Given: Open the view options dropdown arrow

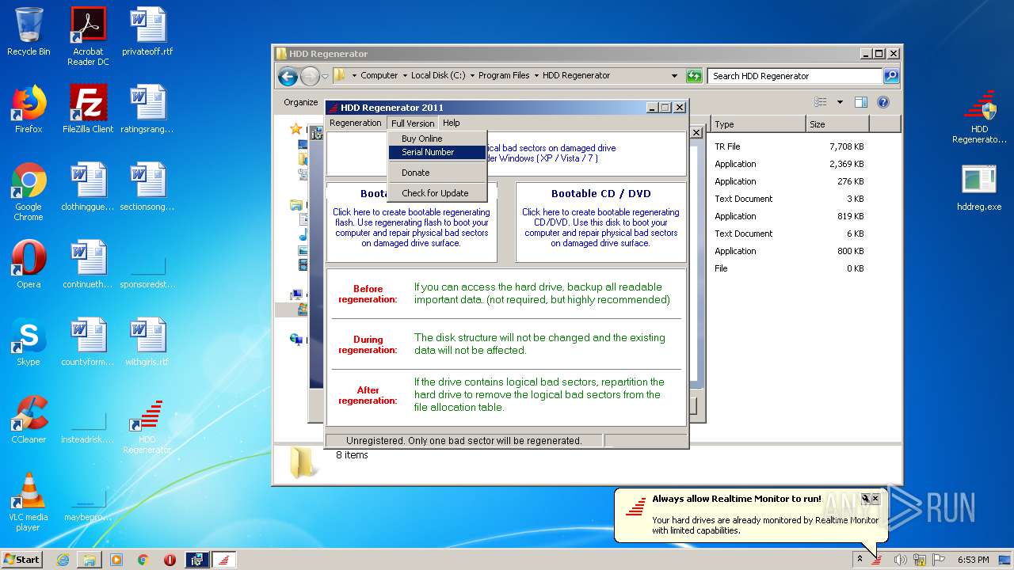Looking at the screenshot, I should point(840,102).
